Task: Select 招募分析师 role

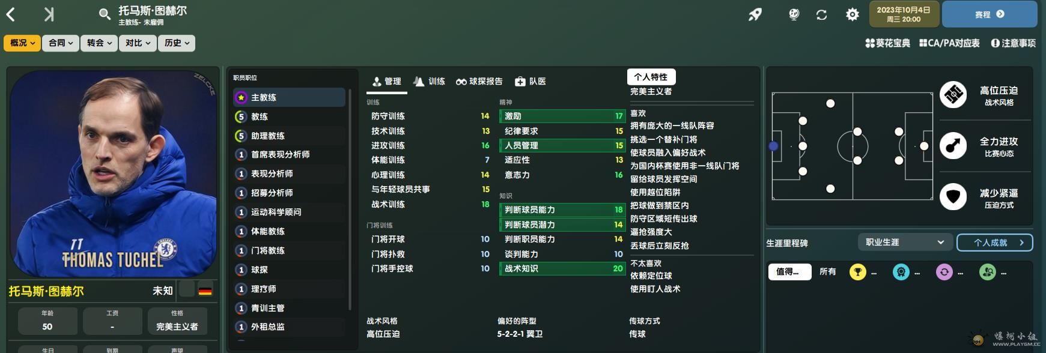Action: pos(290,193)
